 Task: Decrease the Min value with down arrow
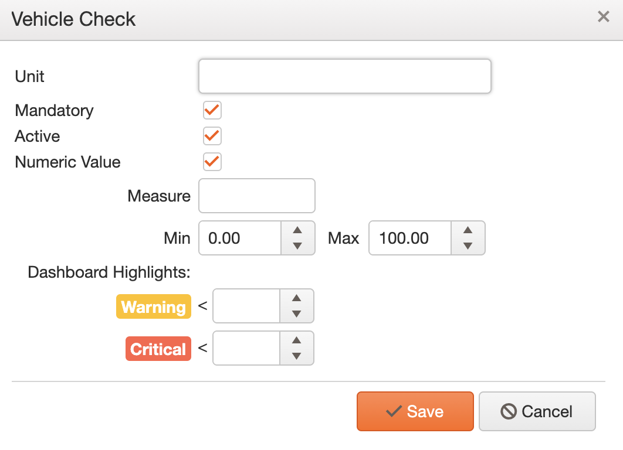(297, 246)
